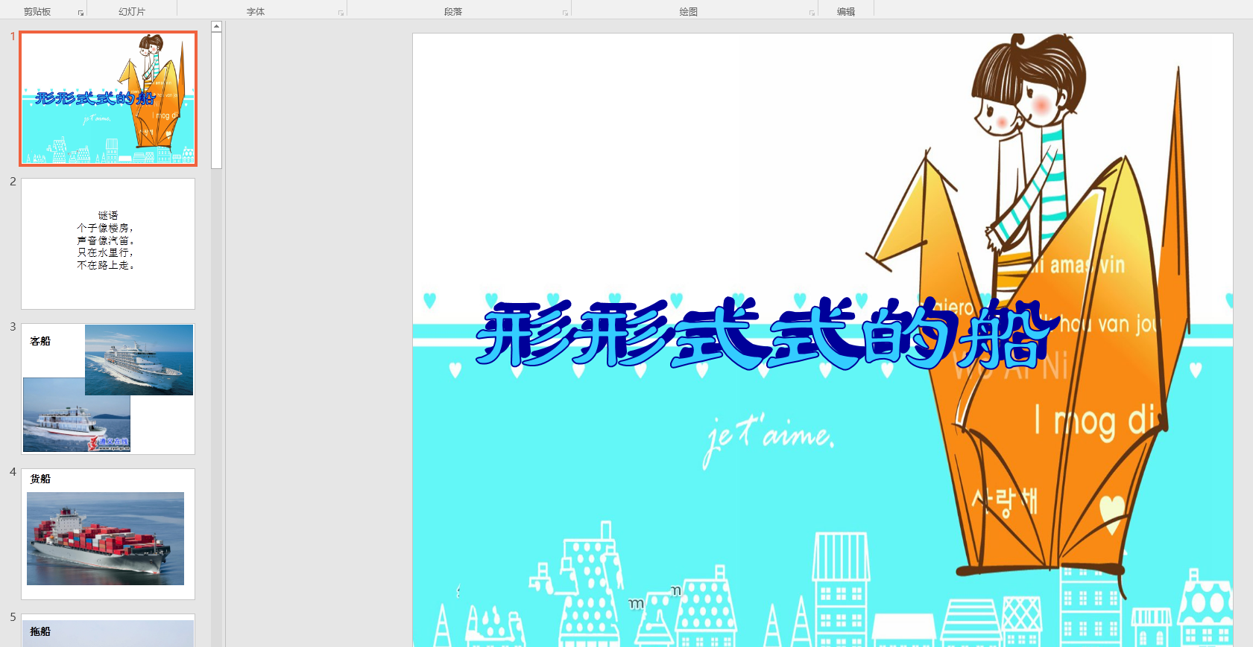Viewport: 1253px width, 647px height.
Task: Click the 编辑 group label
Action: (846, 12)
